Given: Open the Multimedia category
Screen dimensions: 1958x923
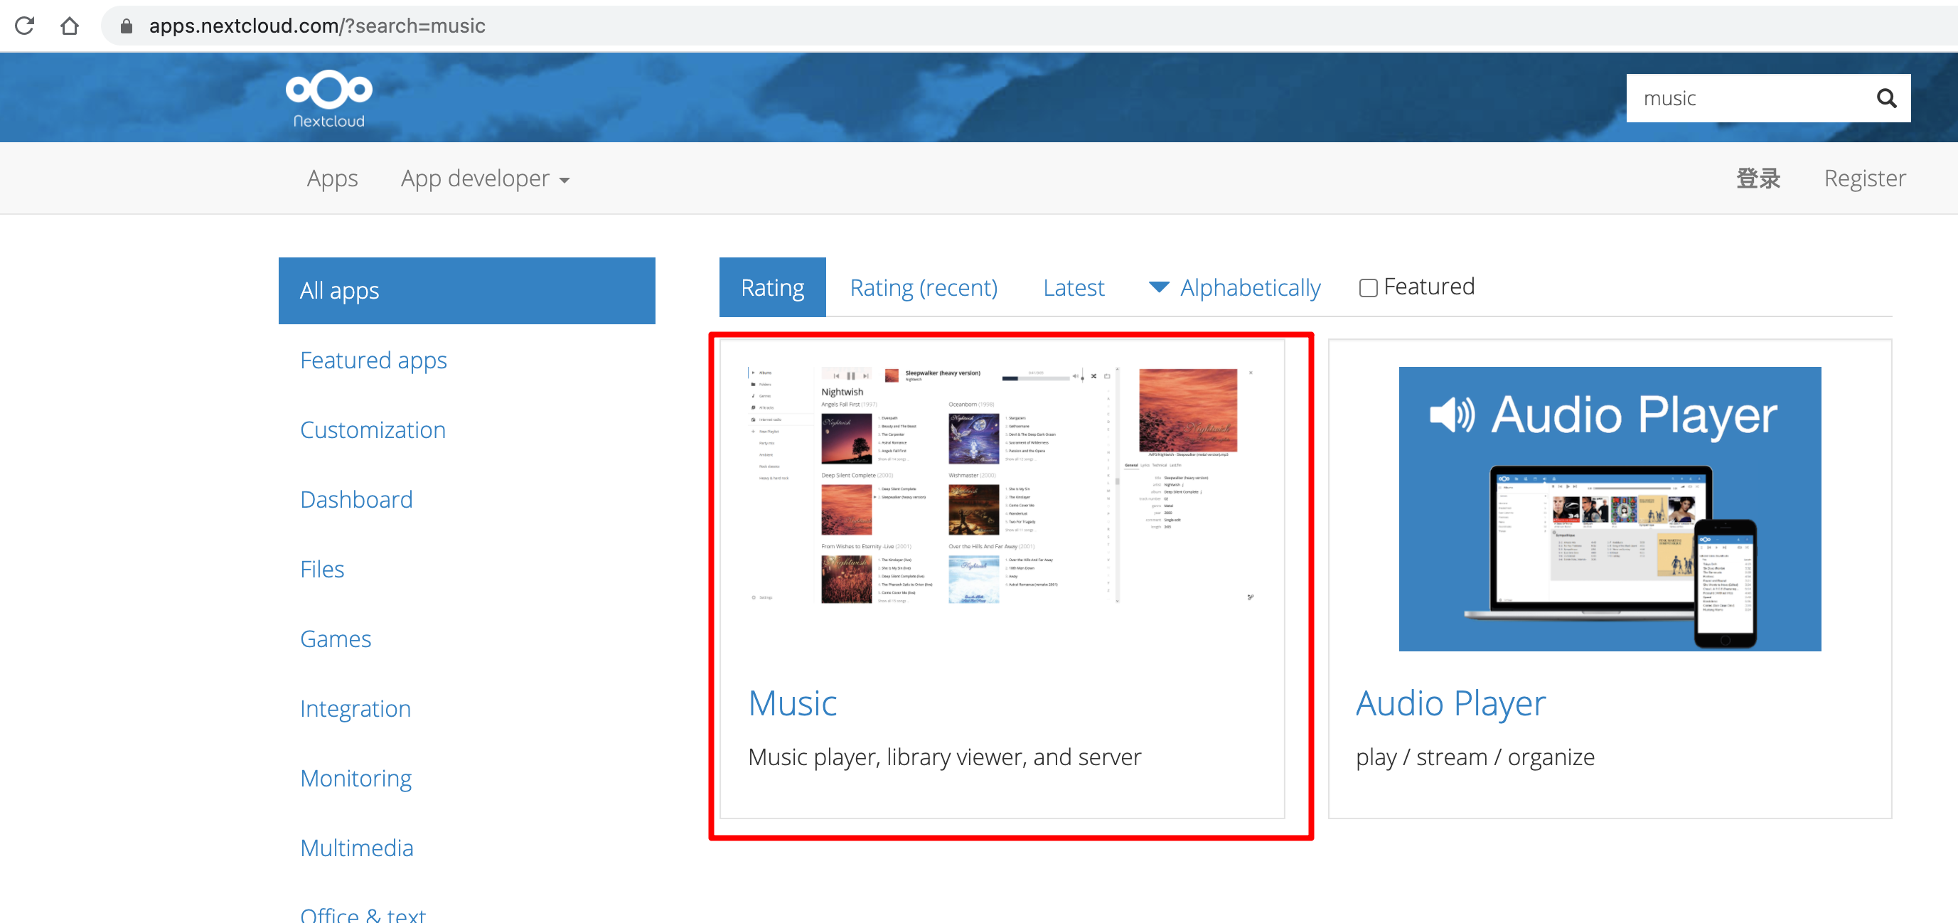Looking at the screenshot, I should click(356, 848).
